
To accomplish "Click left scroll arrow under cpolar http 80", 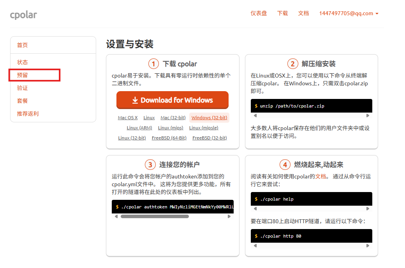I will [x=255, y=246].
